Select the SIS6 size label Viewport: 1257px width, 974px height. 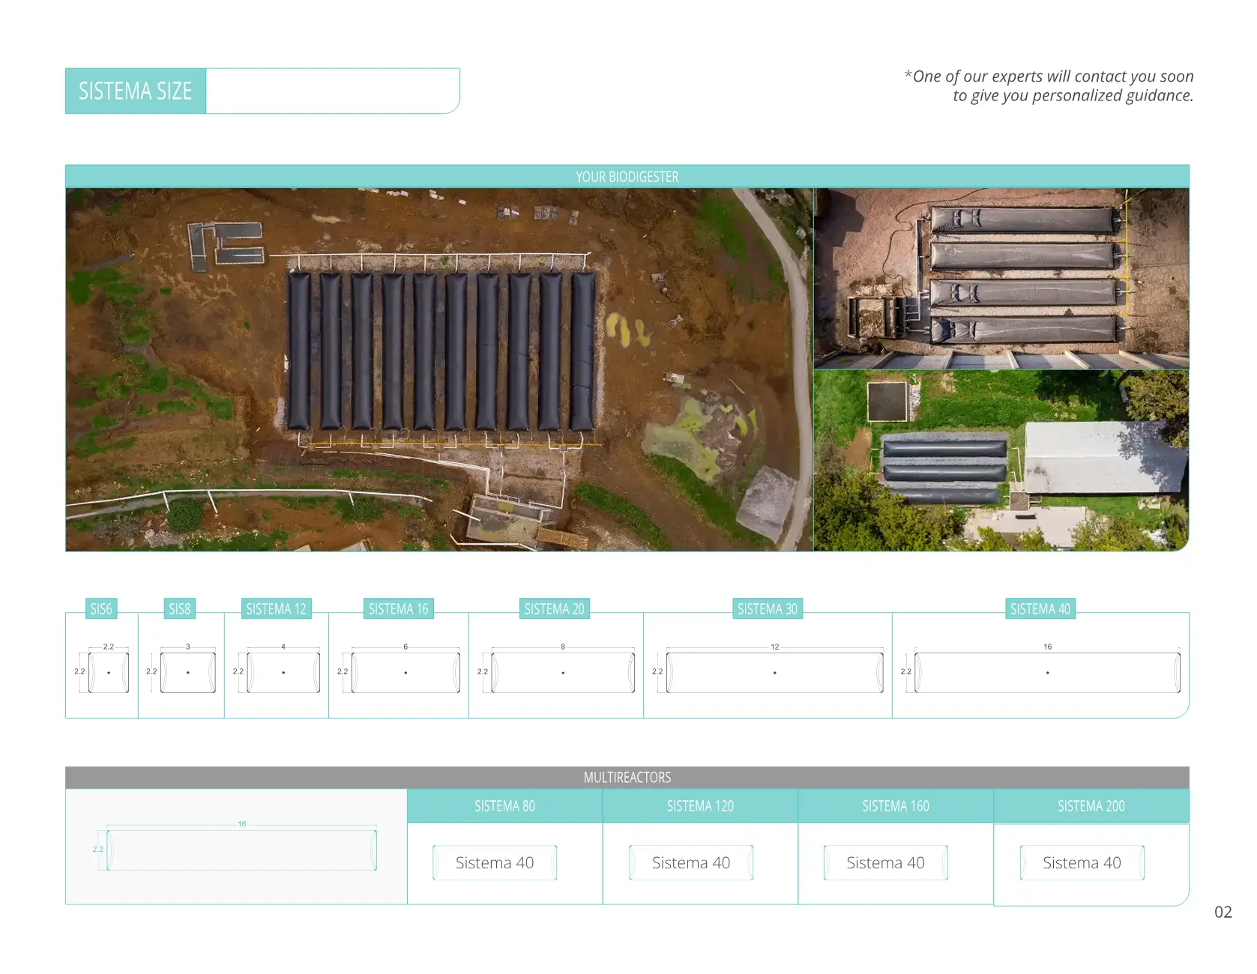tap(101, 609)
